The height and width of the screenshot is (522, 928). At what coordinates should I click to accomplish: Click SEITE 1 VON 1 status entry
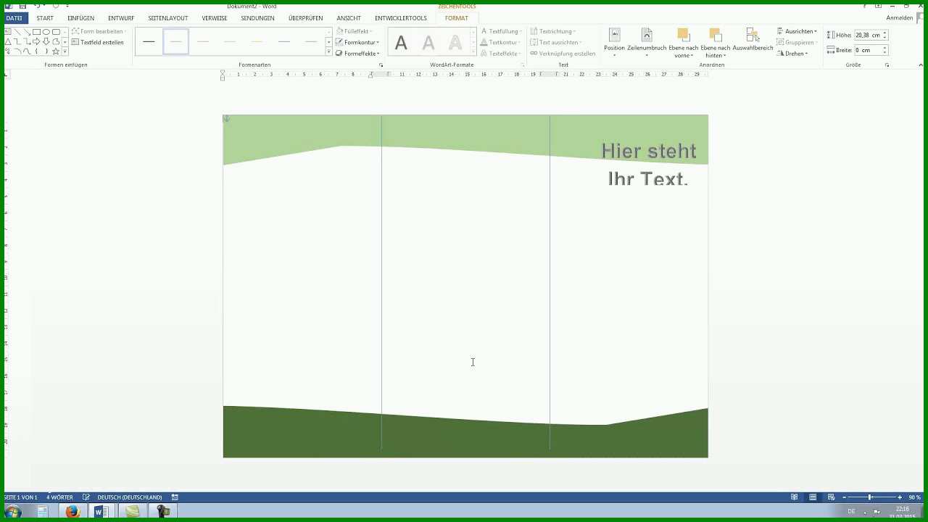pos(20,497)
